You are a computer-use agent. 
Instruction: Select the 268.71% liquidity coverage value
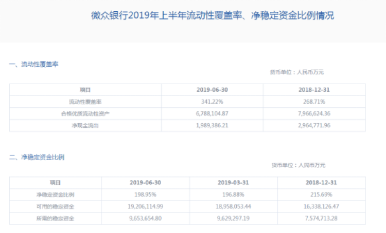pos(314,102)
